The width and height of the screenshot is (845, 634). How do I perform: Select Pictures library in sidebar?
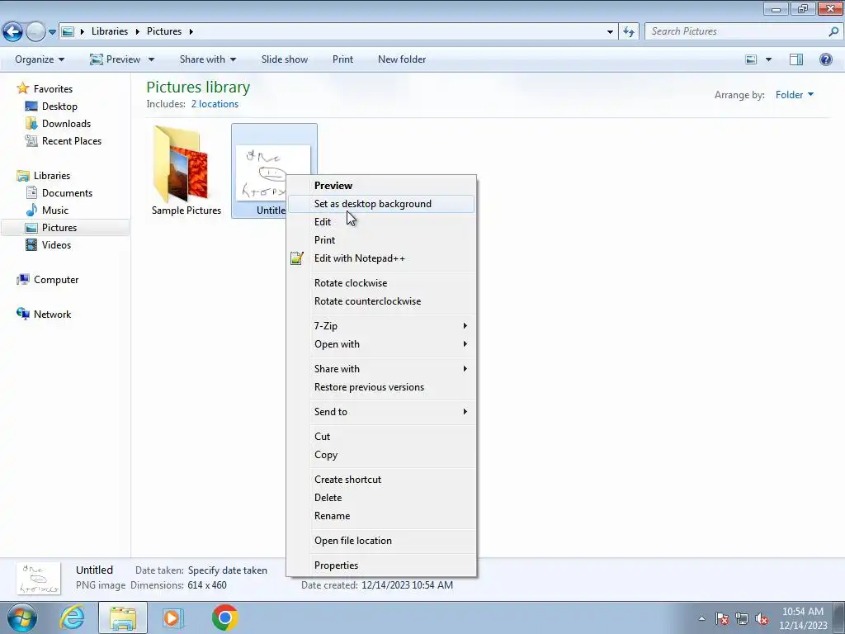point(59,228)
